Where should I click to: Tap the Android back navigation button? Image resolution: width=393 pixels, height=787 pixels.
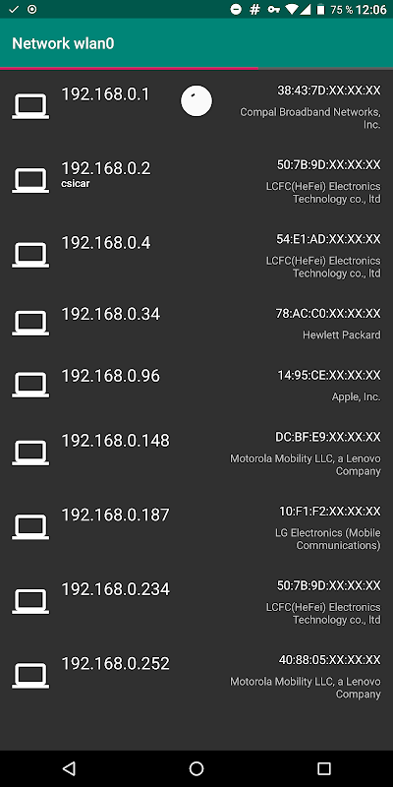[69, 768]
